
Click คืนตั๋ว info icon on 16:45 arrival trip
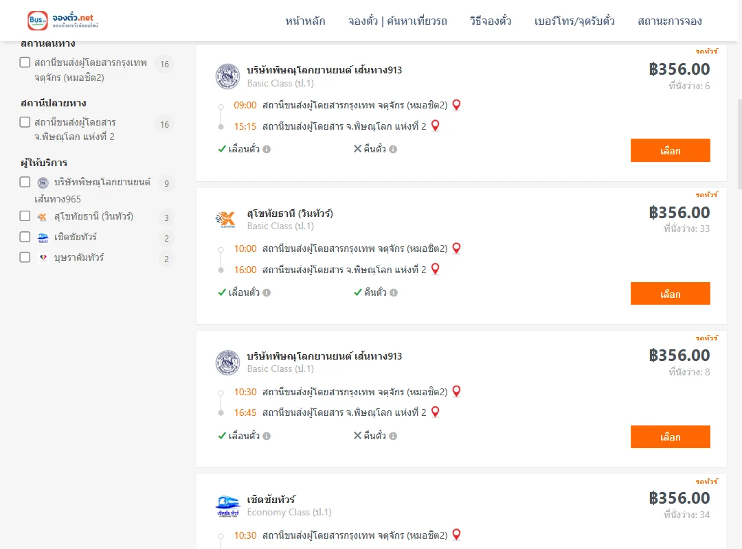click(393, 436)
